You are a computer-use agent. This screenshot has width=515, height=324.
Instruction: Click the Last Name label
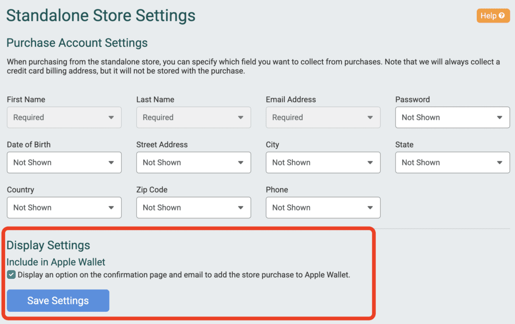point(155,99)
